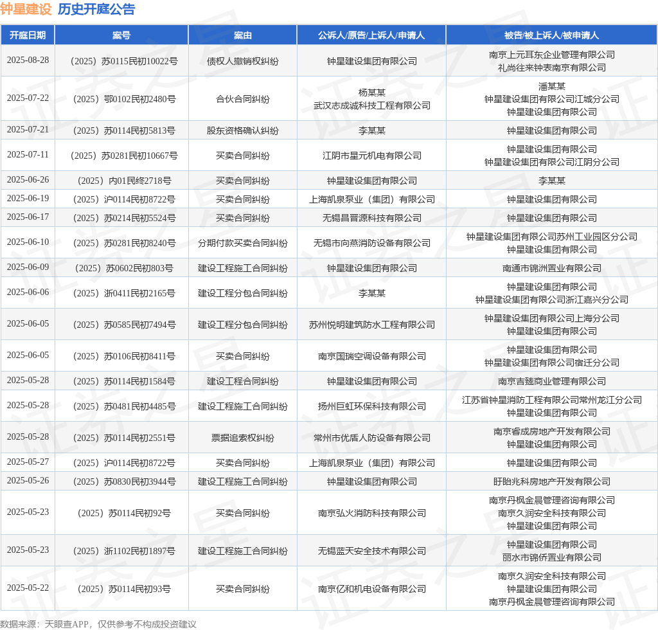Select the date 2025-06-10
This screenshot has height=630, width=658.
click(28, 242)
